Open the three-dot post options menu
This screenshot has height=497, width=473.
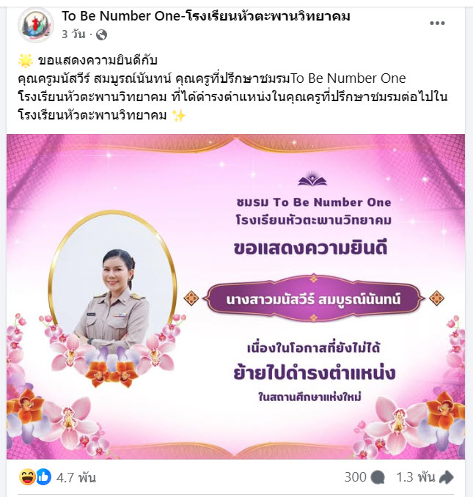click(x=437, y=23)
